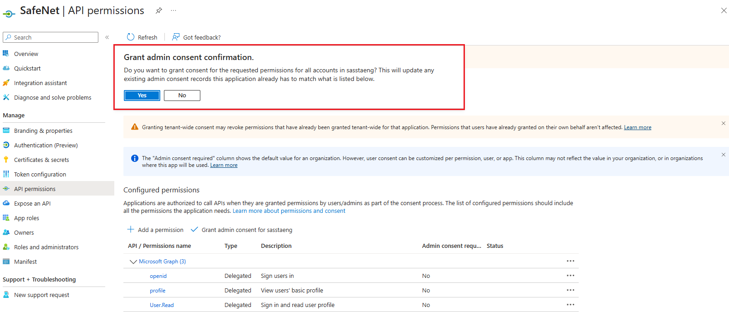The image size is (729, 312).
Task: Click the plus icon for Add a permission
Action: tap(131, 229)
